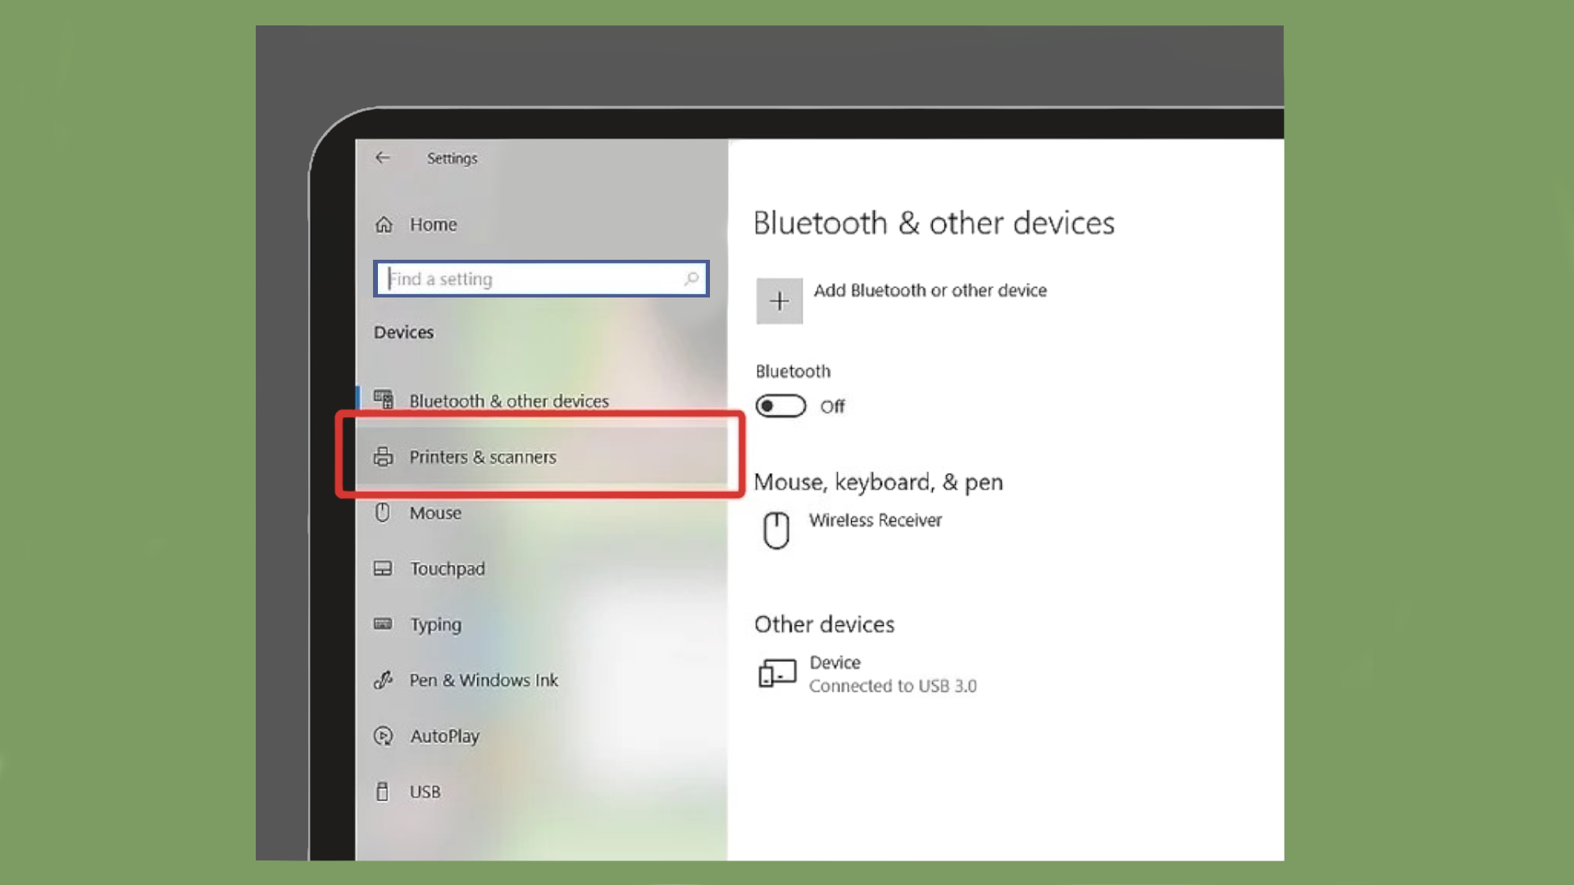
Task: Focus the Find a setting search box
Action: [x=541, y=279]
